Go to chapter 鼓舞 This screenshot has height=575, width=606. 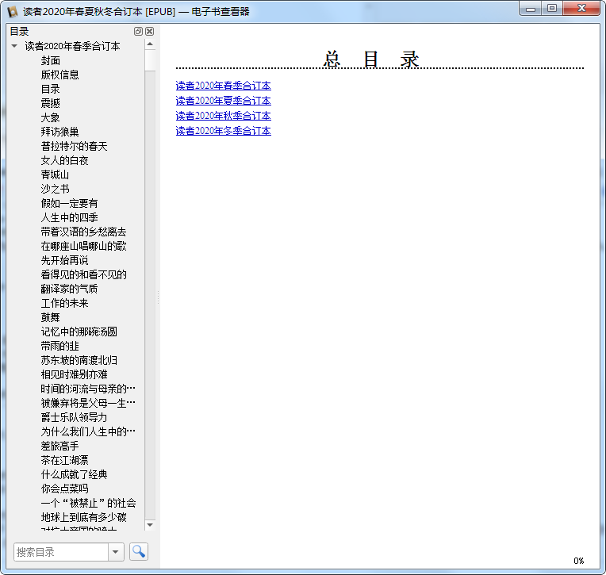pyautogui.click(x=51, y=318)
